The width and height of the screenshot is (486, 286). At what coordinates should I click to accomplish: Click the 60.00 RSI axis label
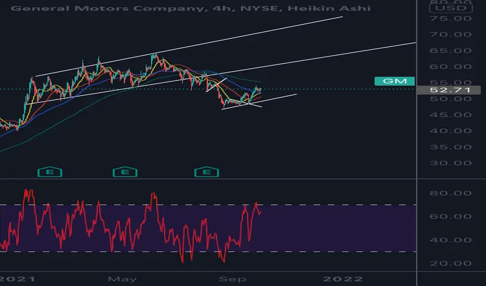pos(451,216)
